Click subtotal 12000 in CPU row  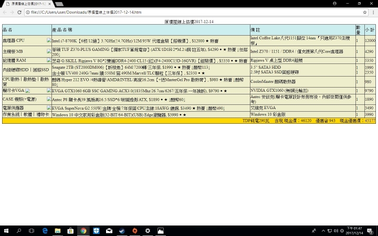(x=370, y=40)
